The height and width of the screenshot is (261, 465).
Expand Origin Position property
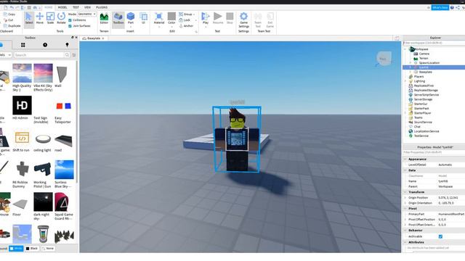405,198
